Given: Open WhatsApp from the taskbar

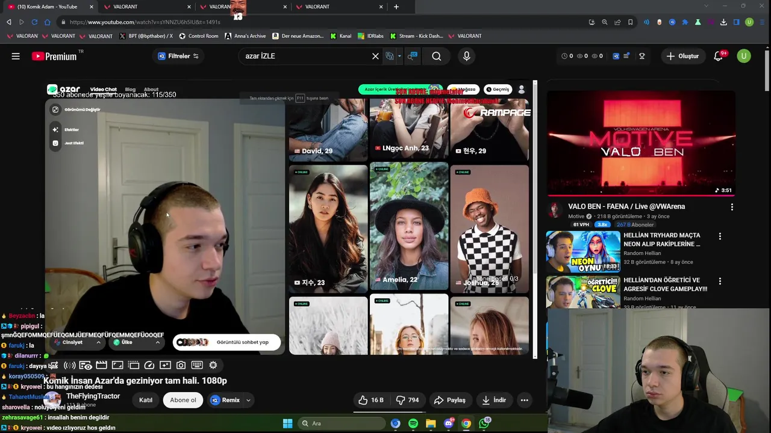Looking at the screenshot, I should [x=484, y=423].
